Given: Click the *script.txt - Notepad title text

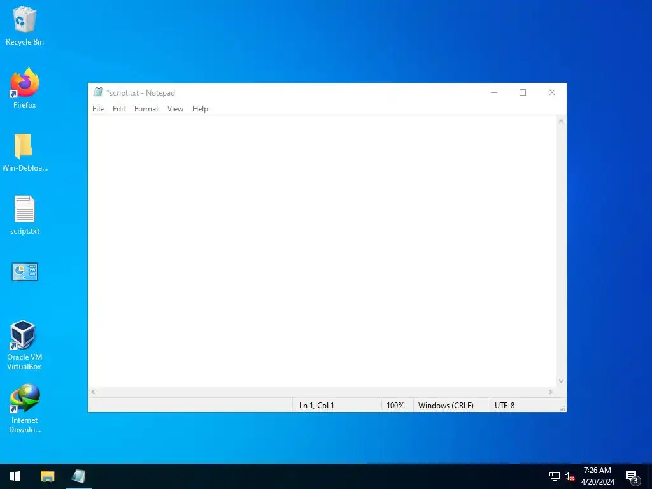Looking at the screenshot, I should pyautogui.click(x=141, y=93).
